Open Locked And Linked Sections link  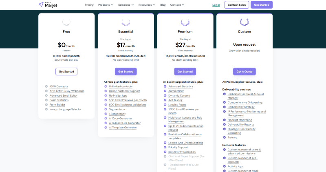pyautogui.click(x=185, y=143)
